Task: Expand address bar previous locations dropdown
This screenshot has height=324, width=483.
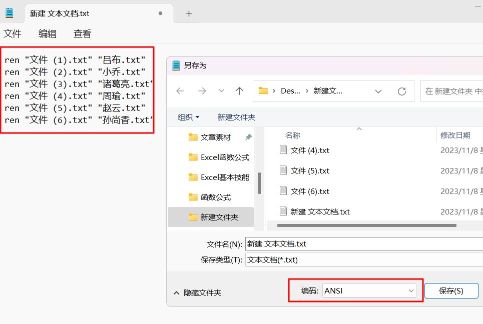Action: coord(378,91)
